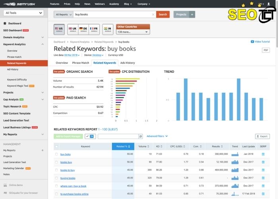The image size is (278, 199).
Task: Open the Blog menu
Action: [128, 4]
